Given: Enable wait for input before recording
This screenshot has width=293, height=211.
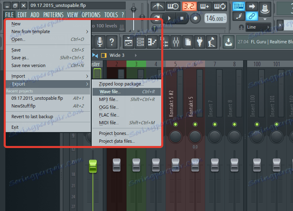Looking at the screenshot, I should (173, 7).
